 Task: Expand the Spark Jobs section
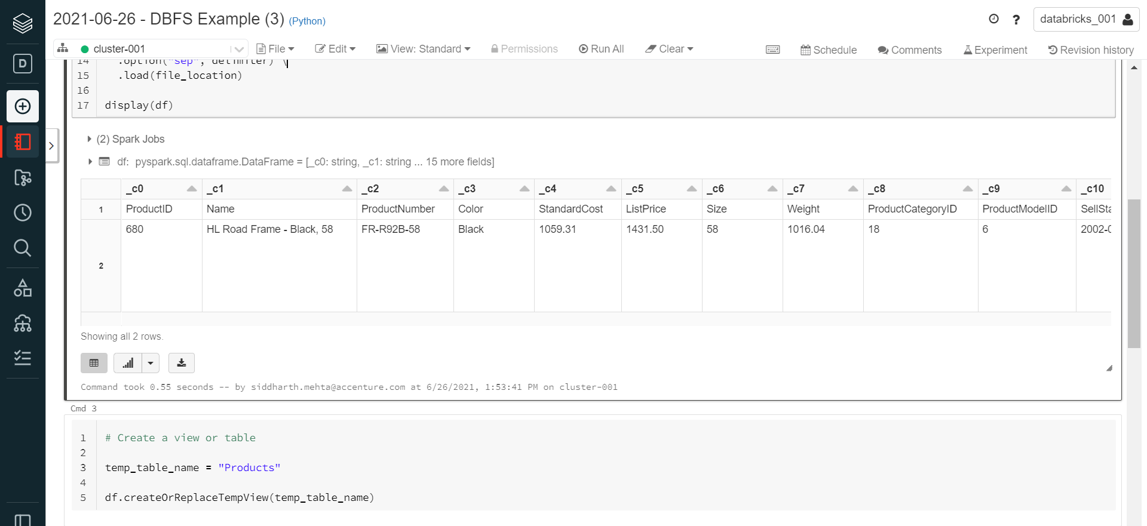[90, 139]
